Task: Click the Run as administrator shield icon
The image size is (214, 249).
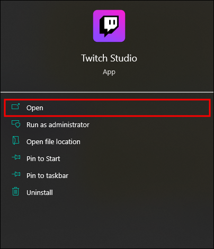Action: point(16,124)
